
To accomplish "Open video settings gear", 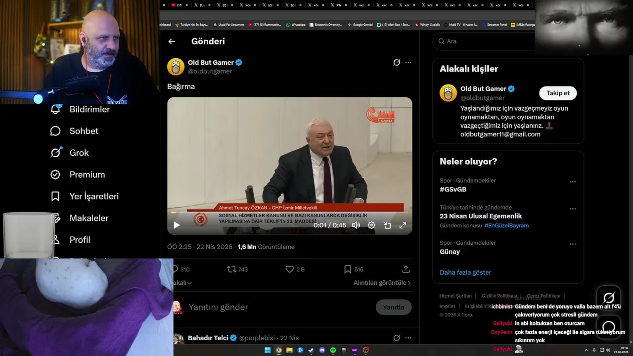I will pyautogui.click(x=371, y=225).
